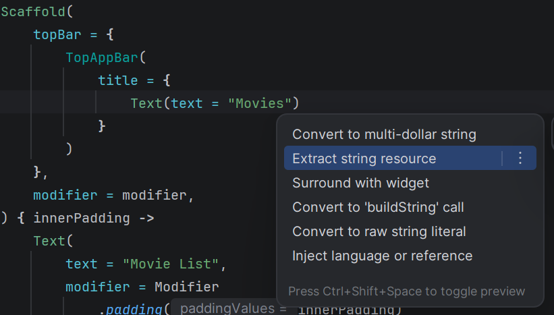Click the capitalized Modifier reference
Screen dimensions: 554x315
pos(186,287)
